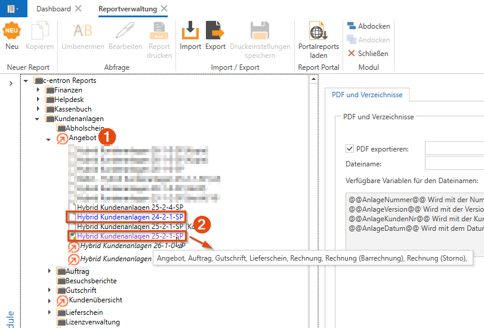Select report Hybrid Kundenanlagen 25-2-4-SP
This screenshot has height=328, width=484.
click(130, 208)
